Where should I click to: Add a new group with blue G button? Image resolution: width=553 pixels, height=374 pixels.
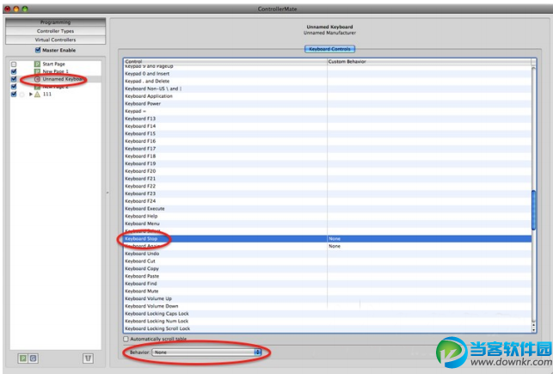point(33,359)
